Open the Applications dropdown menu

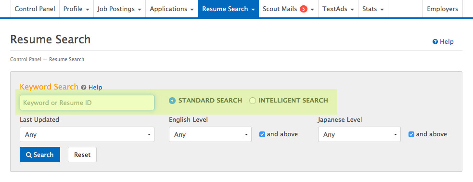point(172,9)
